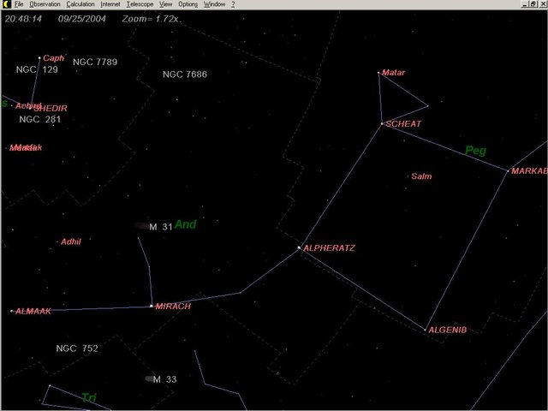Click the And constellation label
548x411 pixels.
coord(186,224)
